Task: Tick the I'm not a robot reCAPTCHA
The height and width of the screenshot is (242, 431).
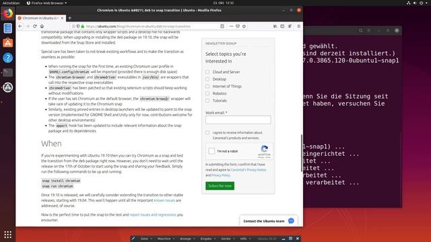Action: (211, 151)
